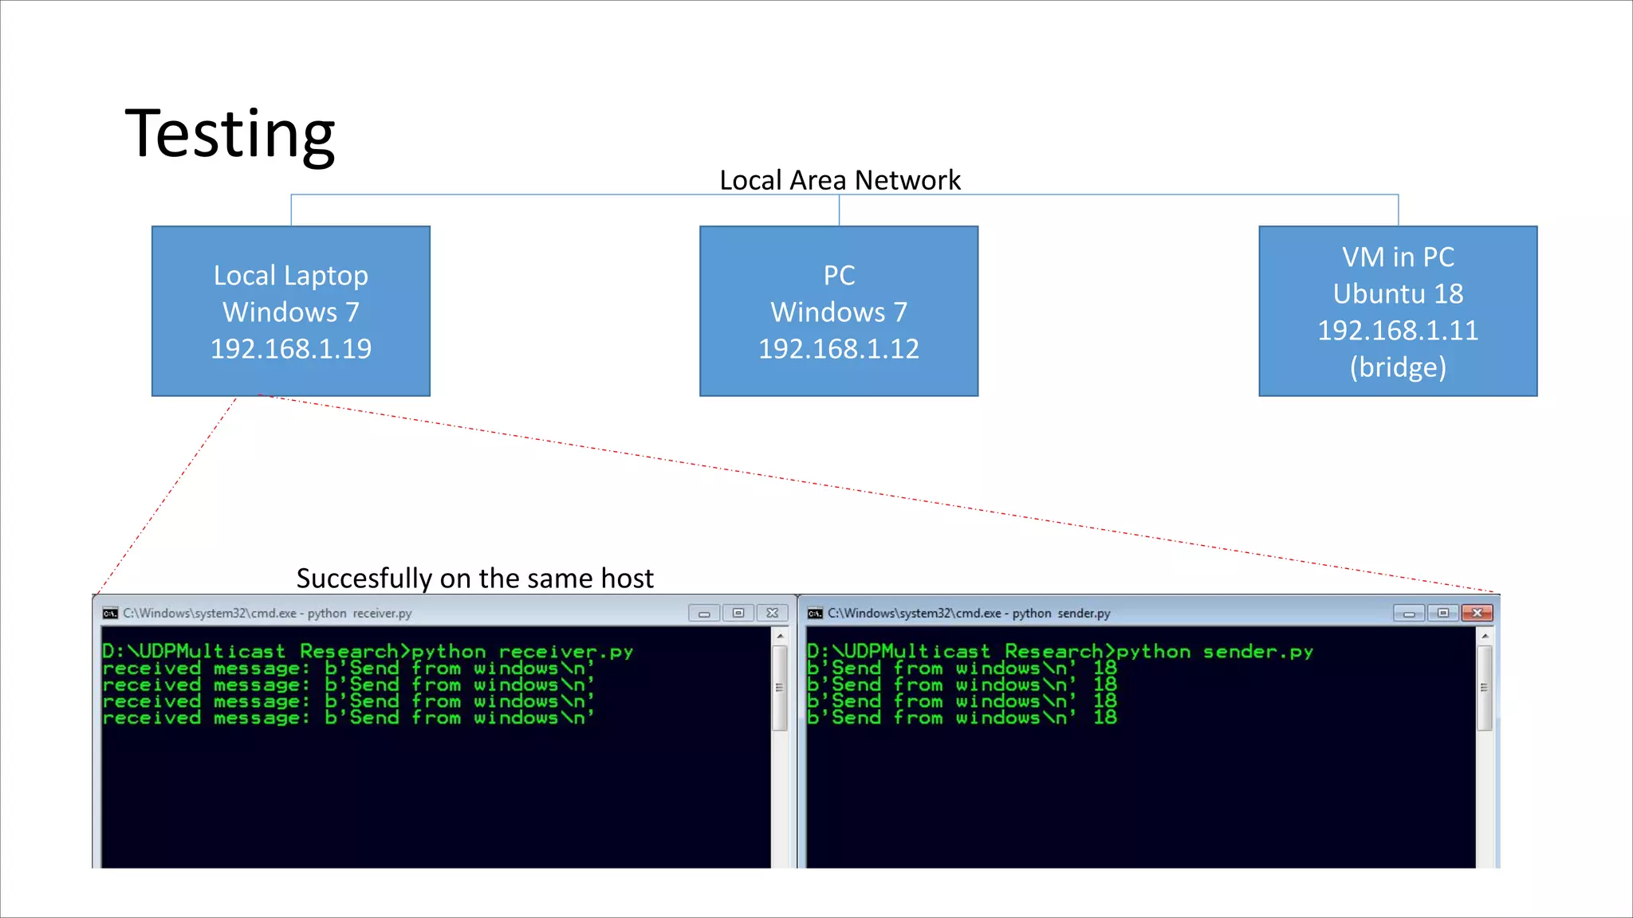The width and height of the screenshot is (1633, 918).
Task: Click the 'python receiver.py' command line
Action: (x=368, y=651)
